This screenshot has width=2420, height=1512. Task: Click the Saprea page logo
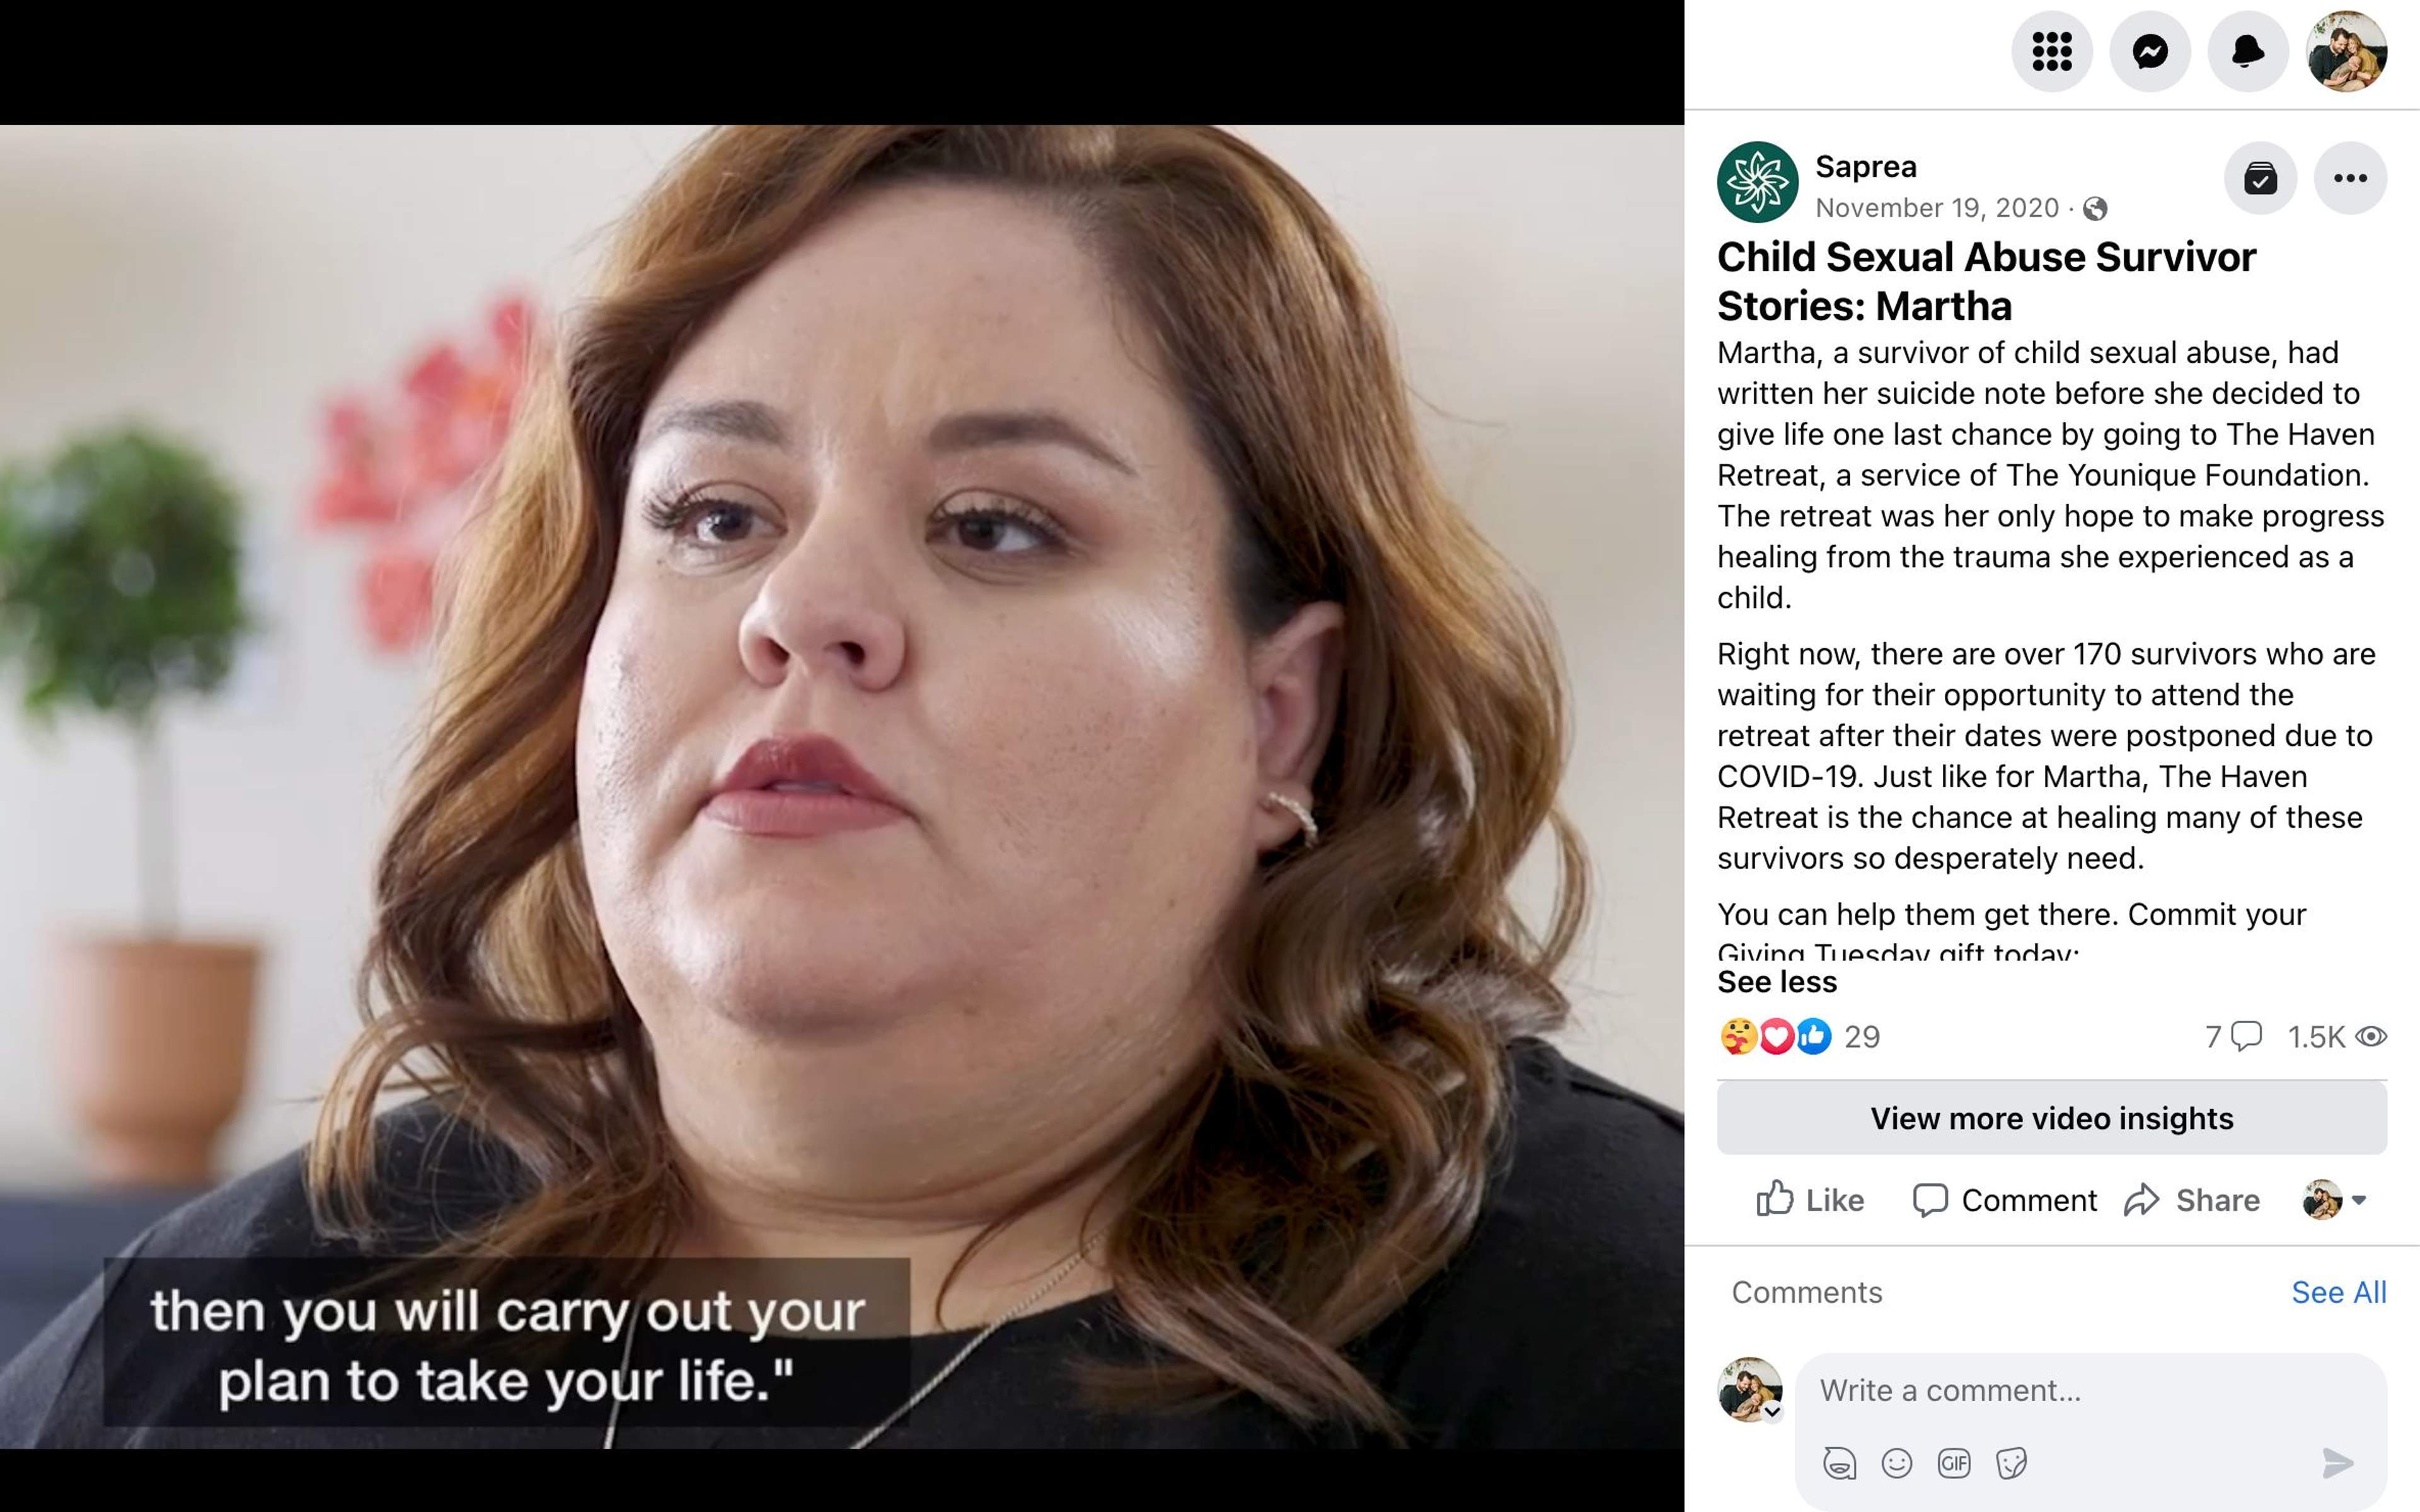[1757, 182]
